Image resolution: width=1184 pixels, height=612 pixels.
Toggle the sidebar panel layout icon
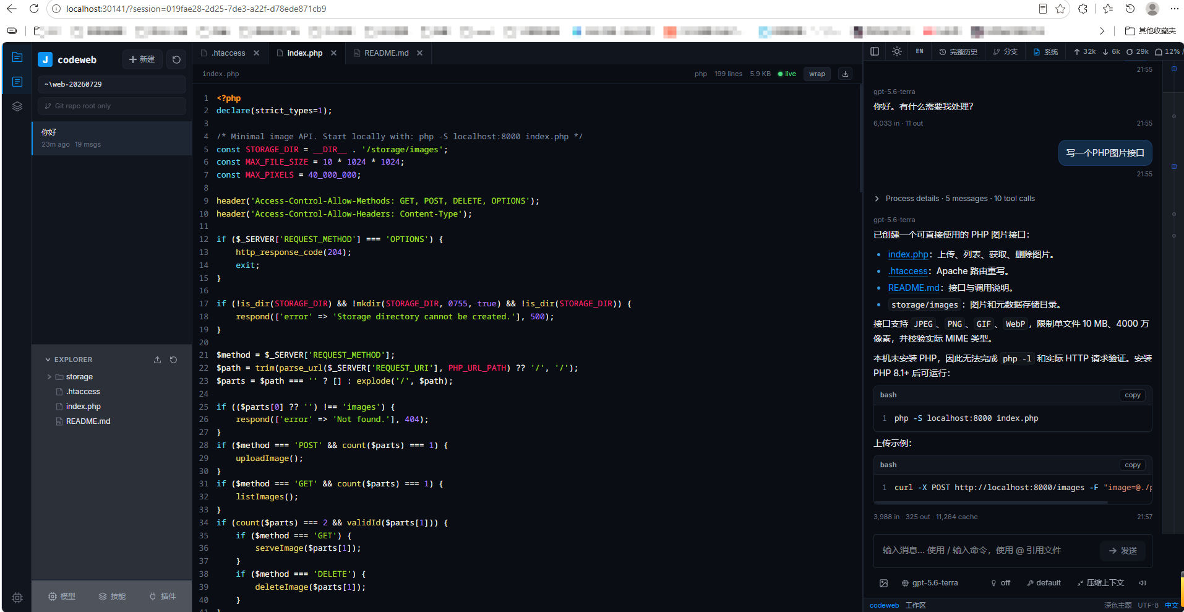[875, 52]
